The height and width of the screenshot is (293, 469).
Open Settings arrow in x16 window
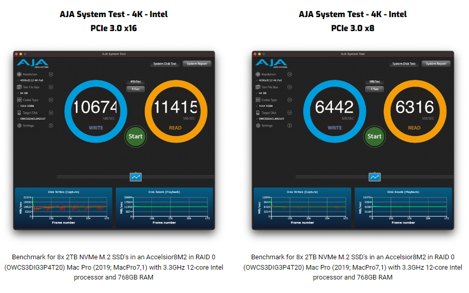51,125
